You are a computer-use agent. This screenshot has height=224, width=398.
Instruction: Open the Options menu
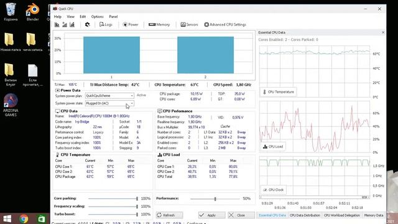point(97,17)
